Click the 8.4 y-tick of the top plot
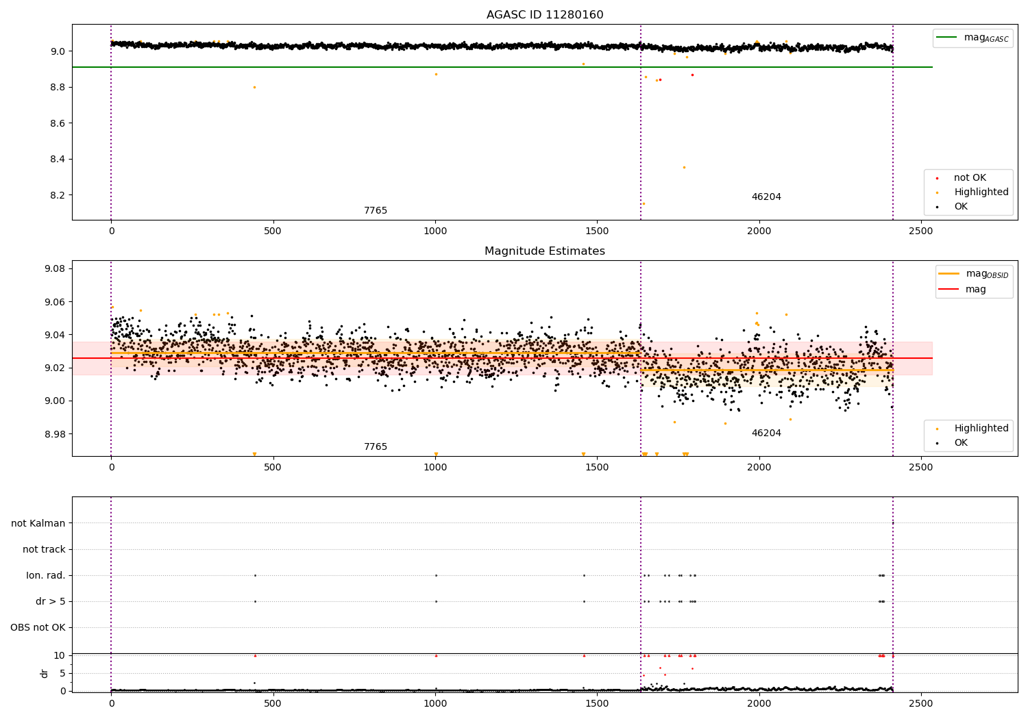 pos(58,160)
